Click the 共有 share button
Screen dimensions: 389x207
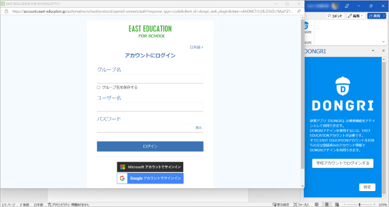pos(375,16)
